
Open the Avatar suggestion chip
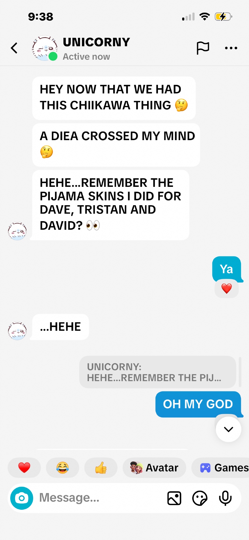coord(154,468)
